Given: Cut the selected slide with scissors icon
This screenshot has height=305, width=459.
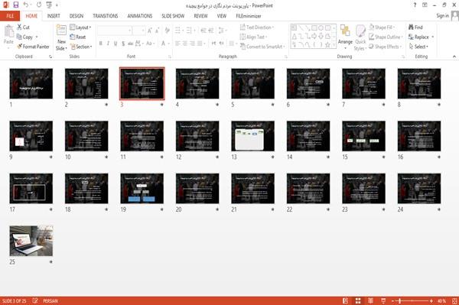Looking at the screenshot, I should (x=20, y=28).
